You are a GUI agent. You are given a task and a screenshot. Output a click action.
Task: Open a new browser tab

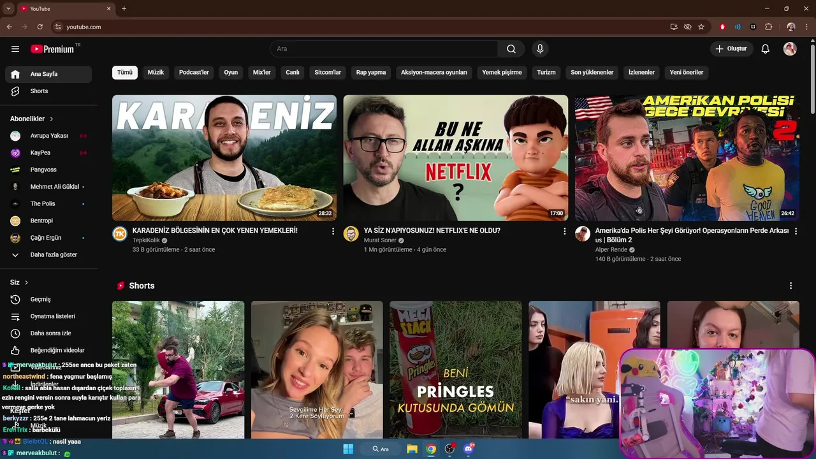pos(124,8)
